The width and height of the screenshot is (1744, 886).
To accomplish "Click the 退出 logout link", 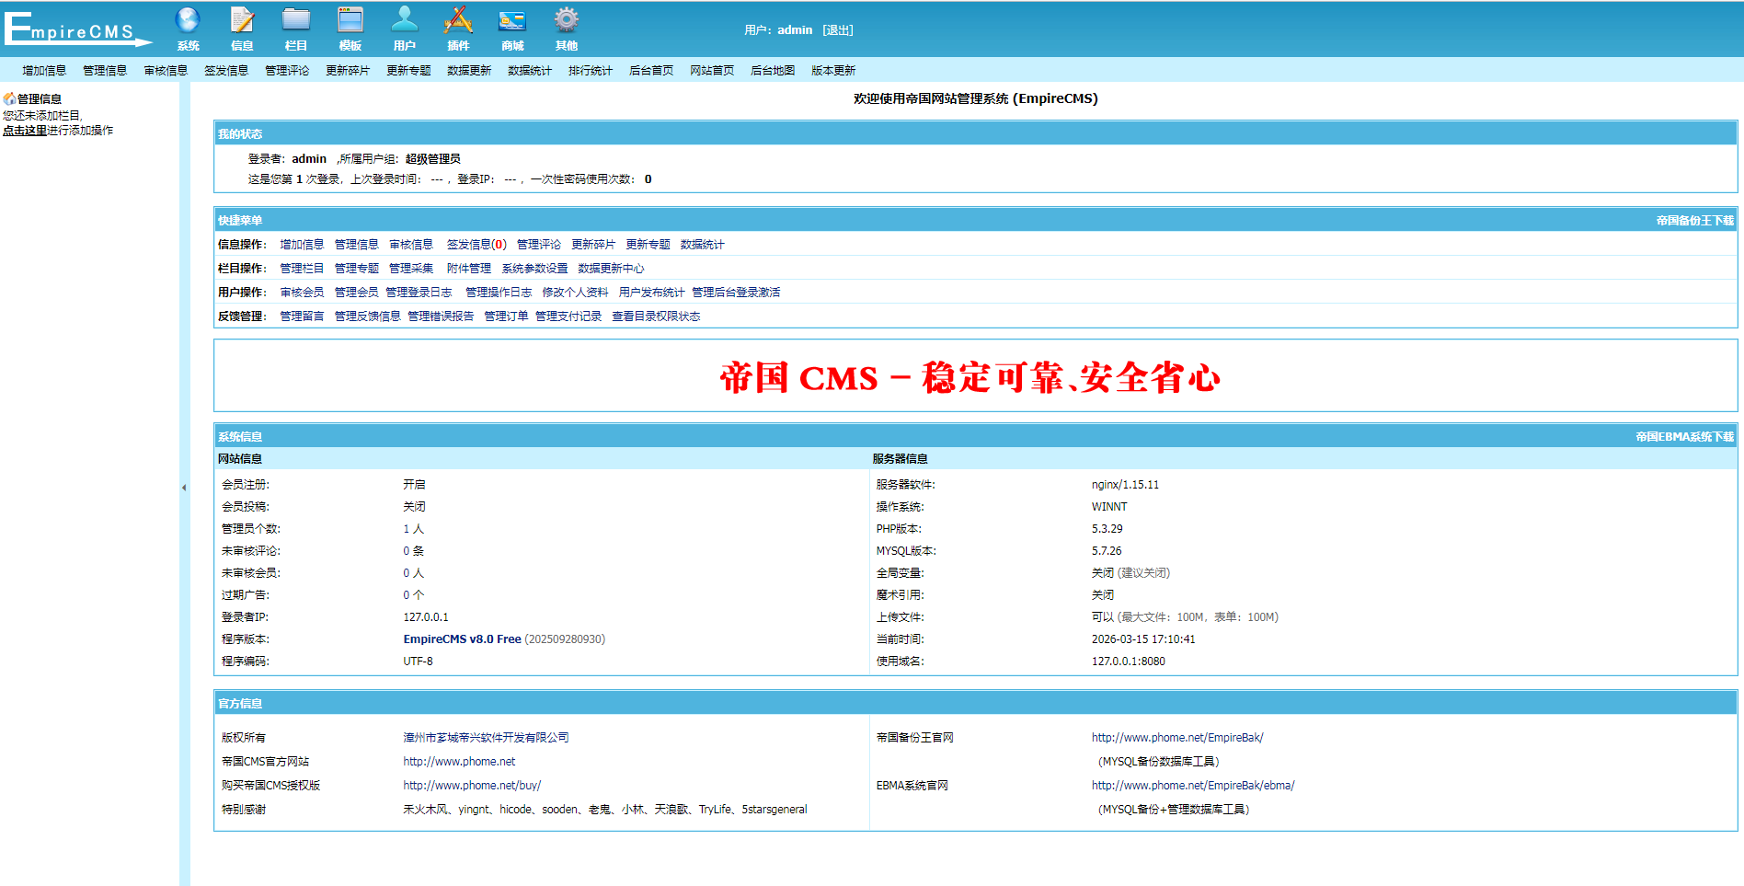I will click(838, 30).
